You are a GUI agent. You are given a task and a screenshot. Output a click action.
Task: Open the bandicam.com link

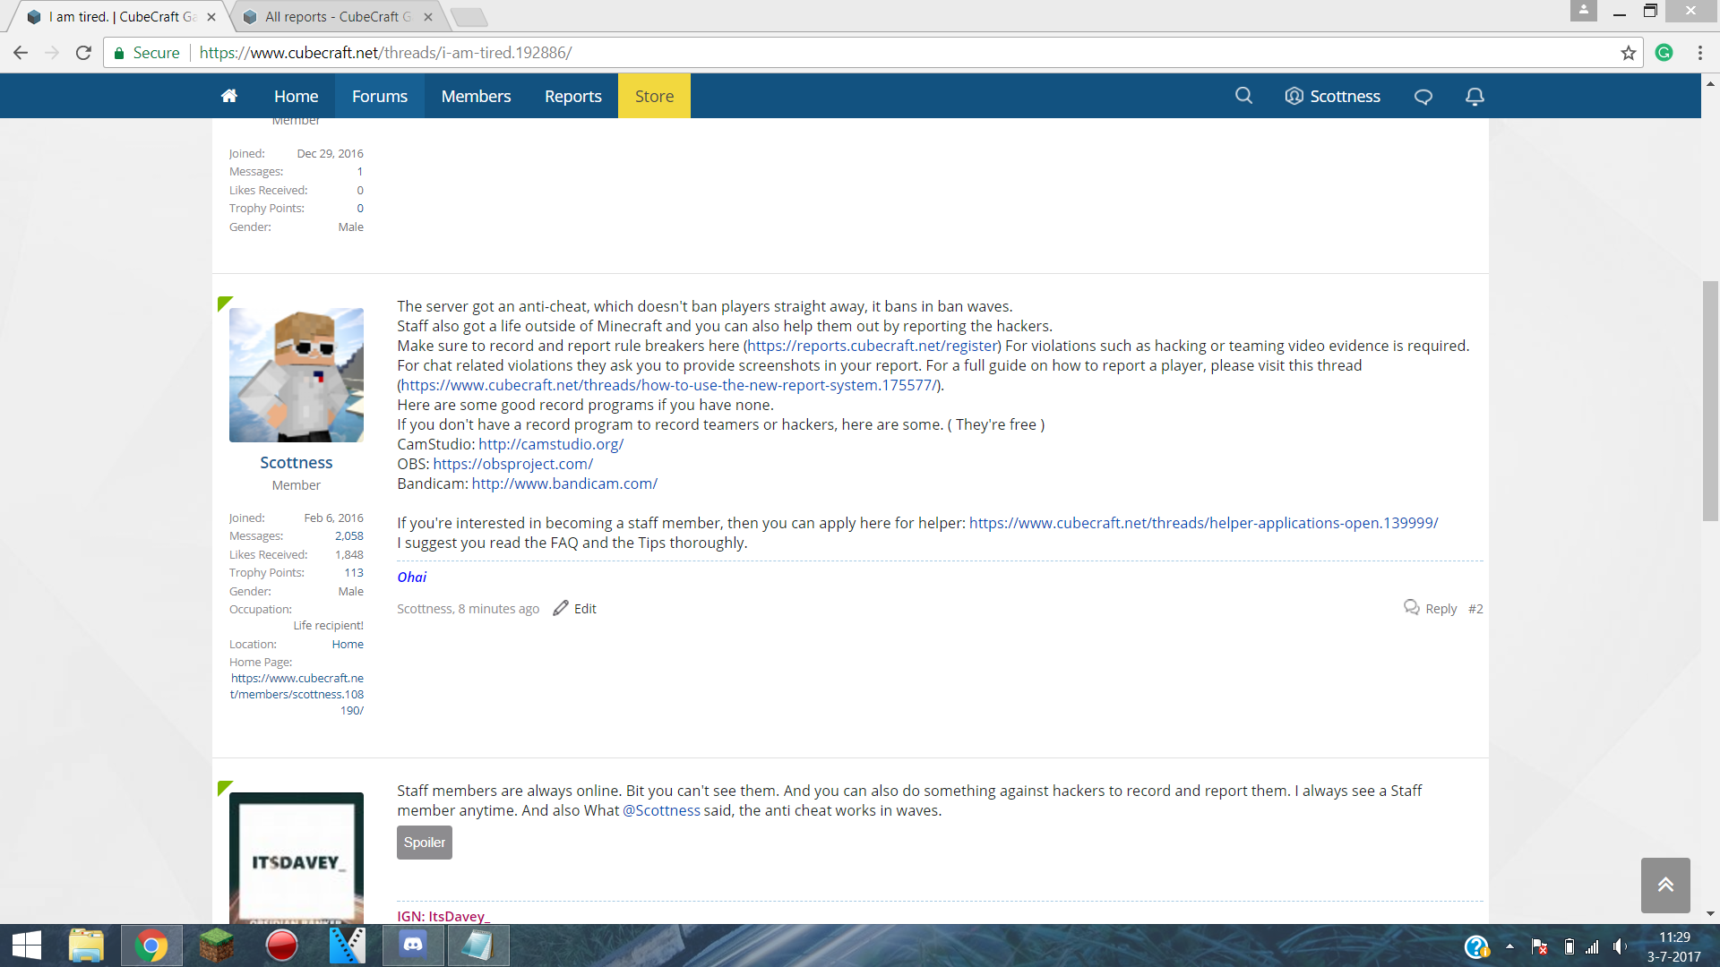(564, 483)
